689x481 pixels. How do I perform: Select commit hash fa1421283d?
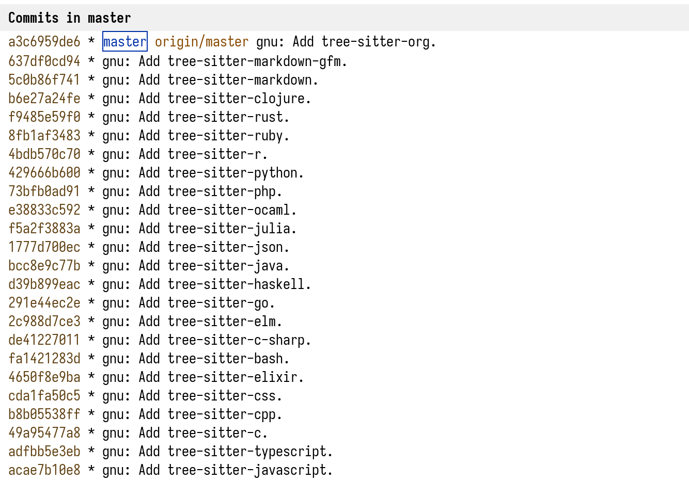pos(44,359)
